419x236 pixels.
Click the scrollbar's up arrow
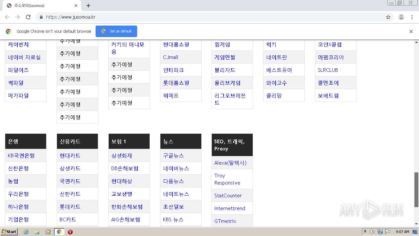[416, 42]
